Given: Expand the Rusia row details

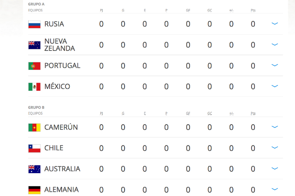Looking at the screenshot, I should [274, 24].
